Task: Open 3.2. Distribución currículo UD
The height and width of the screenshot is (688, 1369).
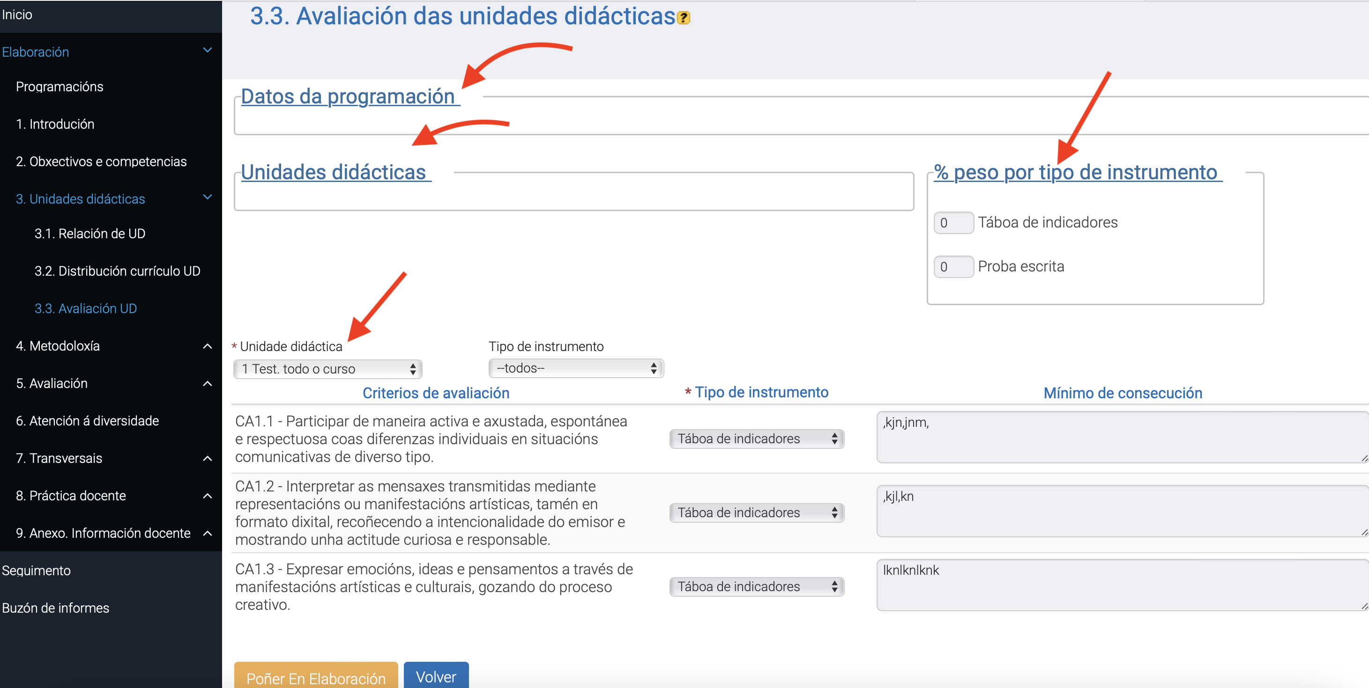Action: [118, 271]
